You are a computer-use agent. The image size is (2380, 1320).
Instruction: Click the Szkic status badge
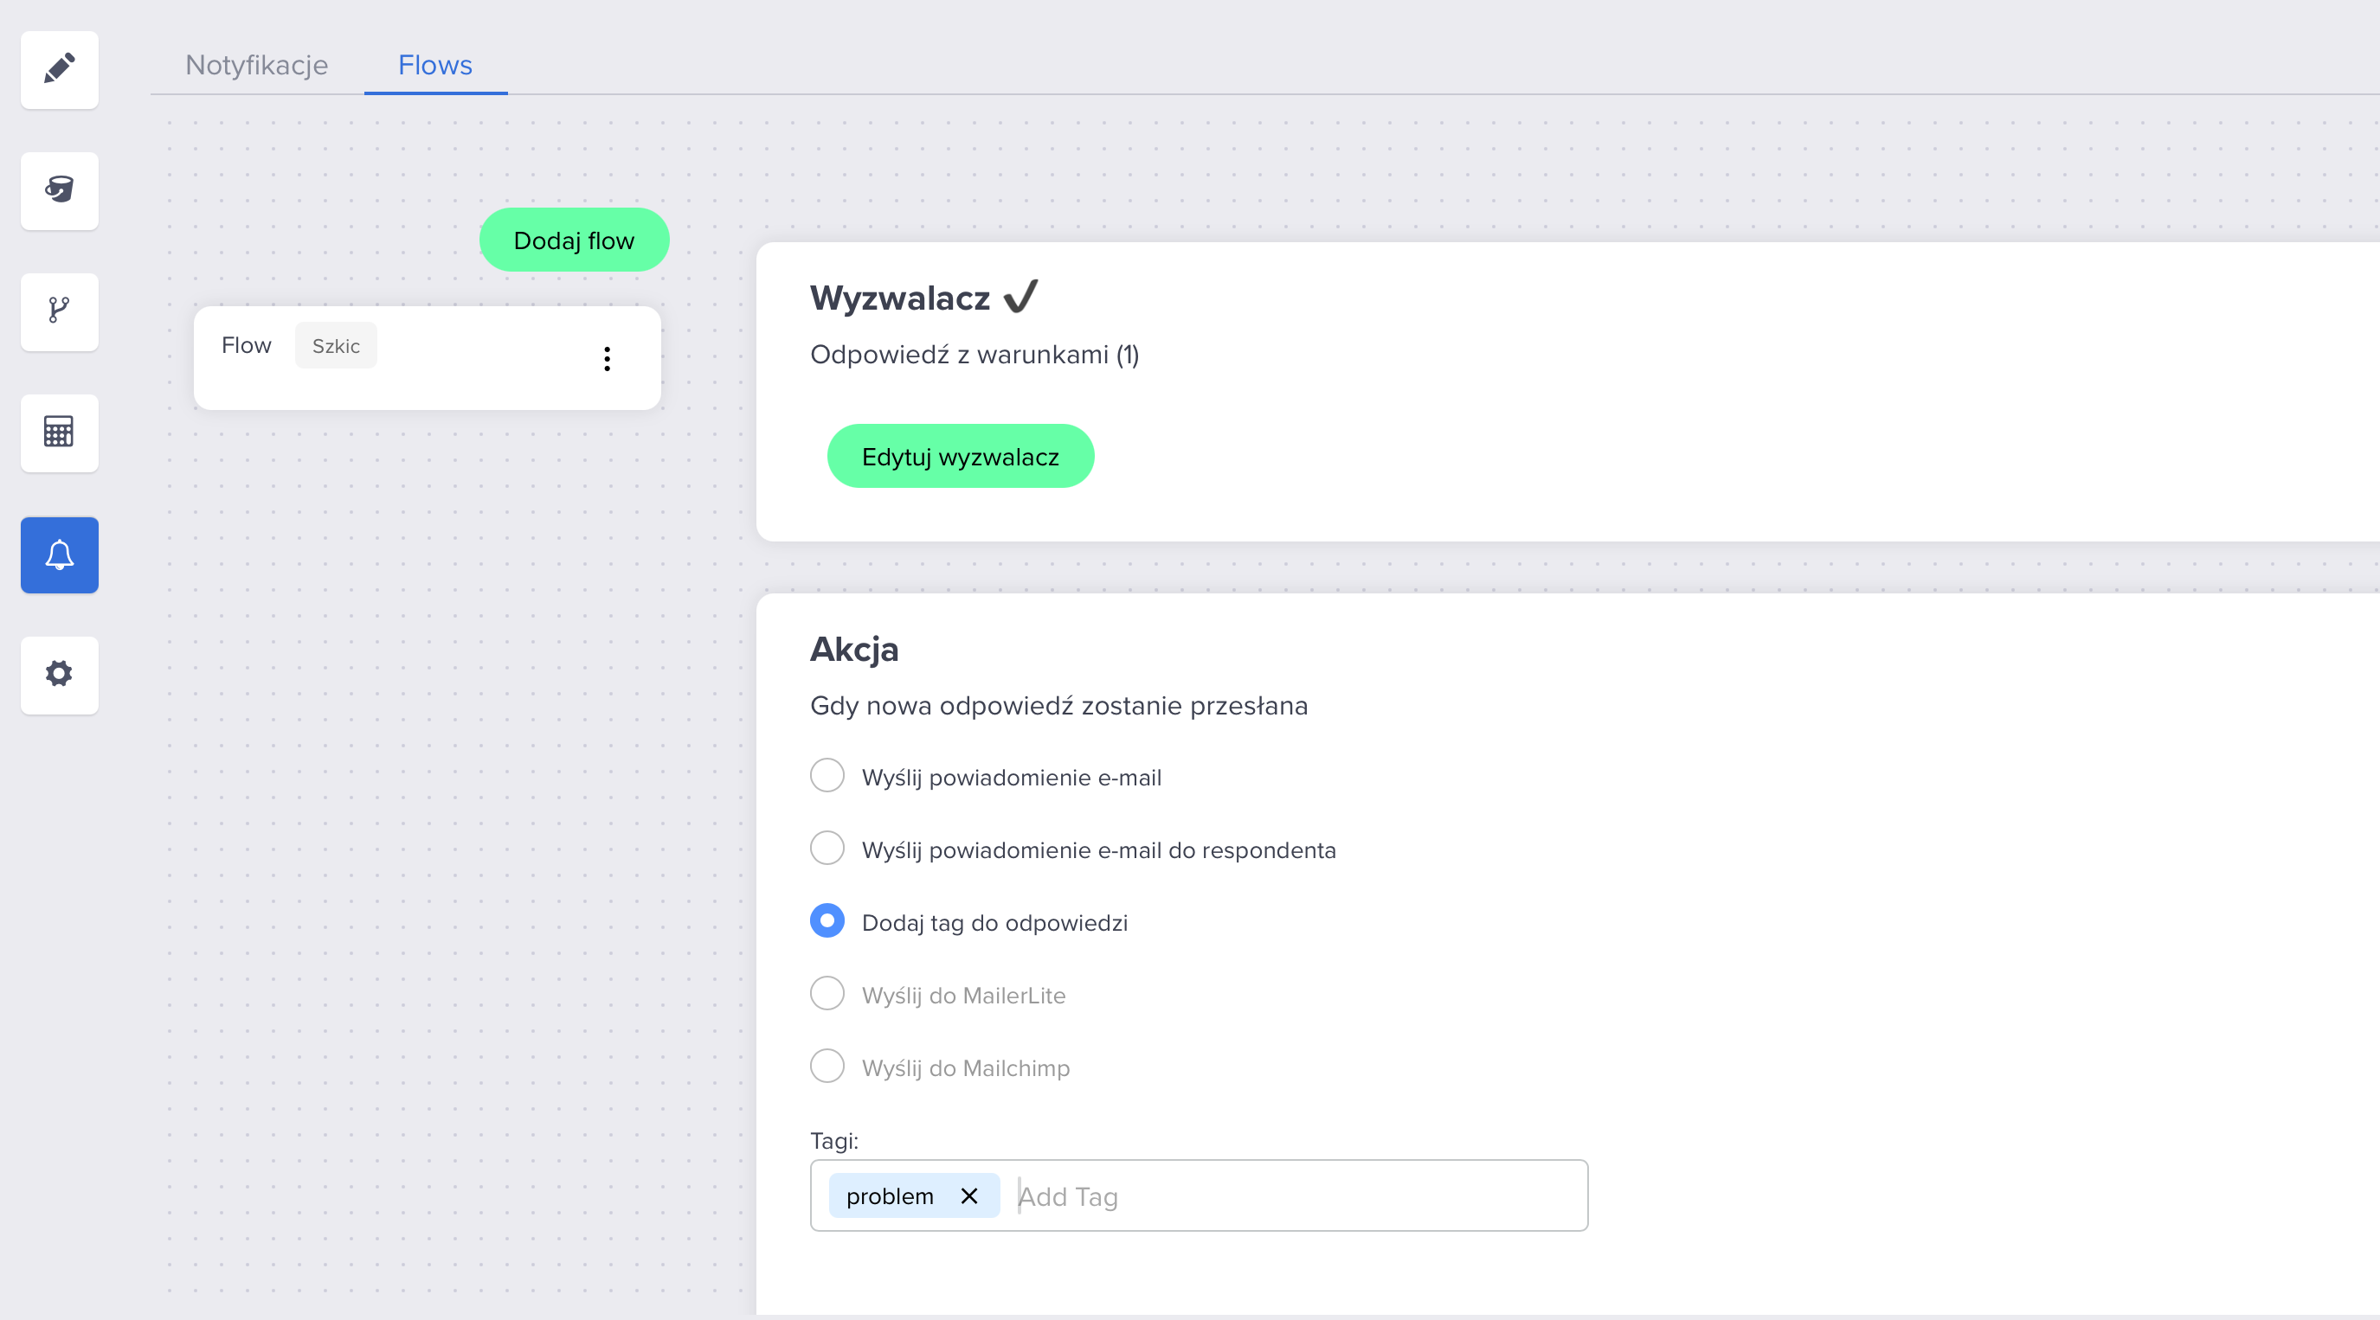pyautogui.click(x=336, y=345)
